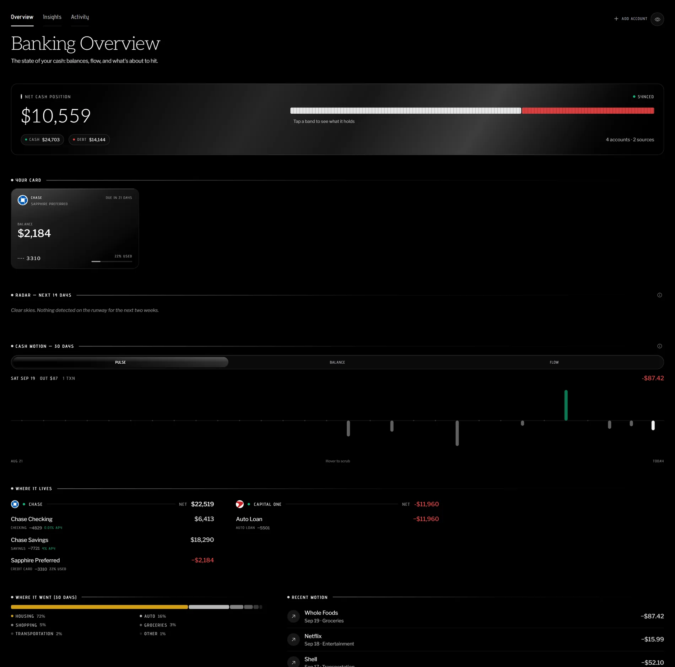Viewport: 675px width, 667px height.
Task: Click the tall green bar in the pulse chart
Action: [x=566, y=405]
